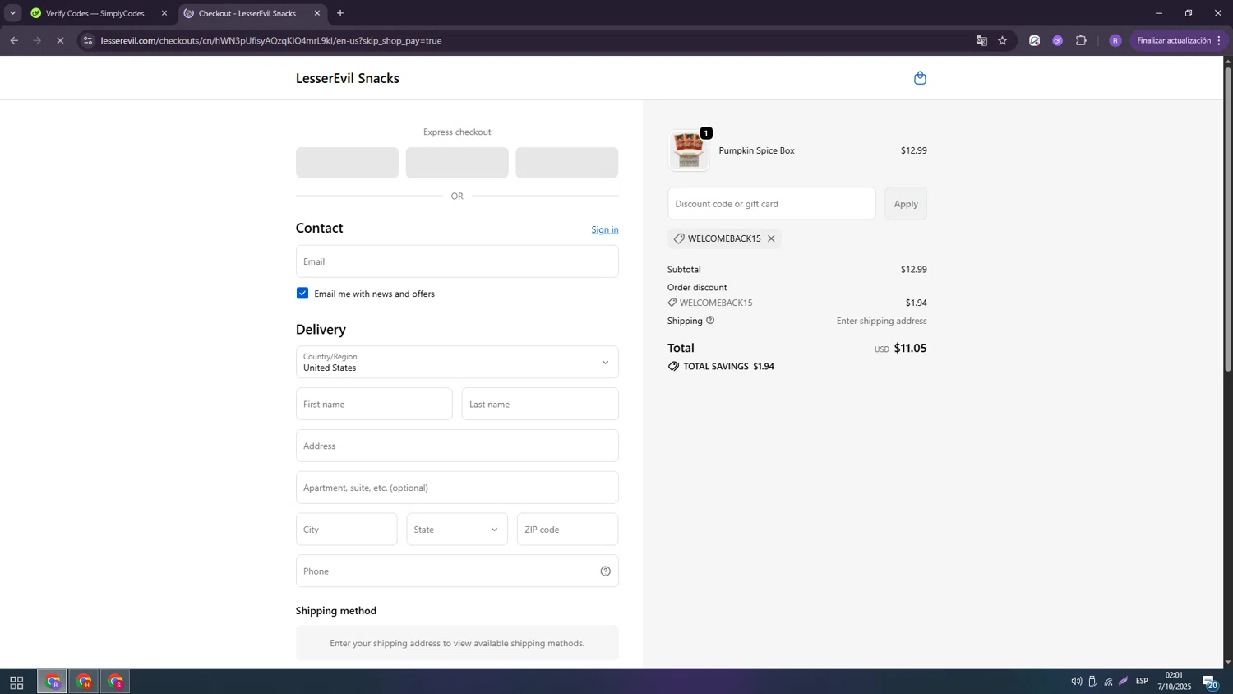Click the browser forward arrow
This screenshot has height=694, width=1233.
coord(37,40)
